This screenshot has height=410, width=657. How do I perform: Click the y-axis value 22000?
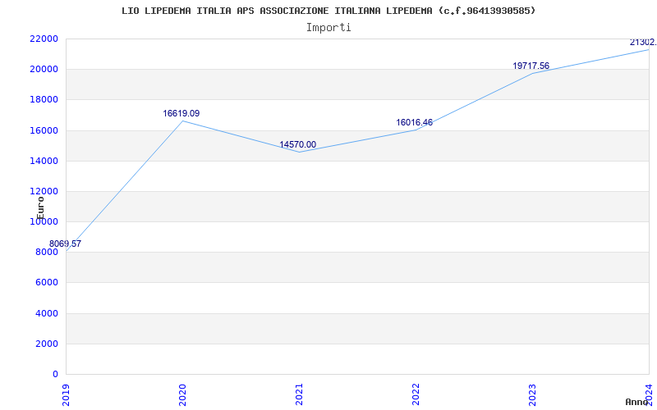(44, 39)
